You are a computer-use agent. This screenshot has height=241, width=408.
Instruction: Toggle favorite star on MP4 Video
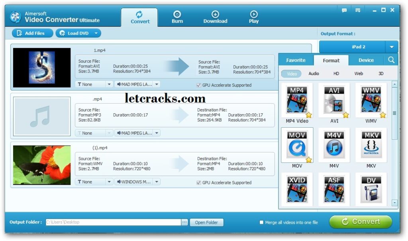[x=309, y=115]
